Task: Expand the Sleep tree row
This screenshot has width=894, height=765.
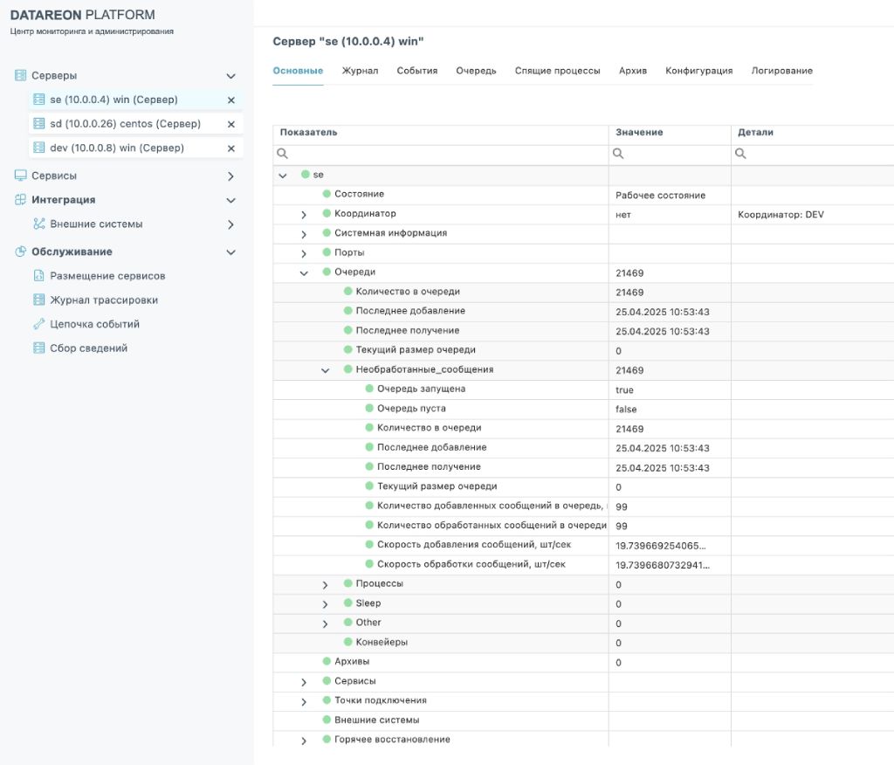Action: pos(325,604)
